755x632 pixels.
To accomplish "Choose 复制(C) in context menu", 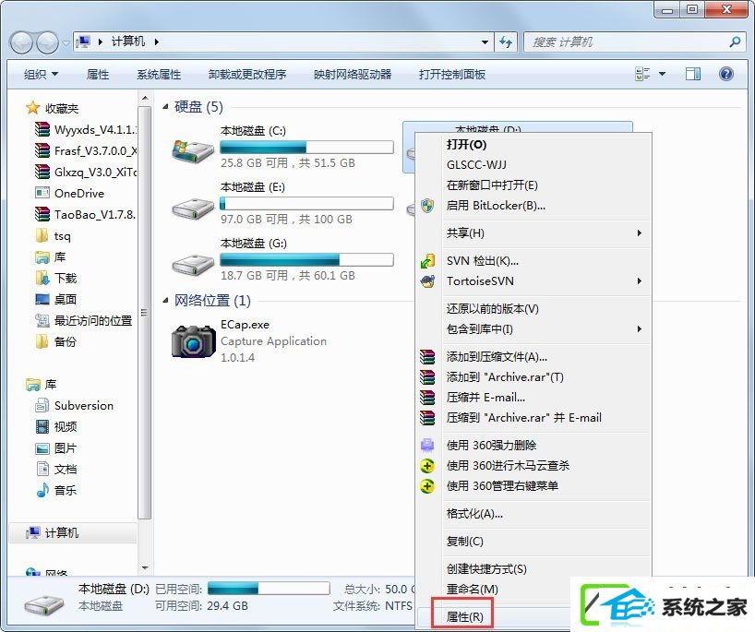I will 533,541.
